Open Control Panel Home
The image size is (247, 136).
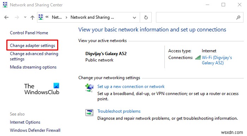coord(29,33)
